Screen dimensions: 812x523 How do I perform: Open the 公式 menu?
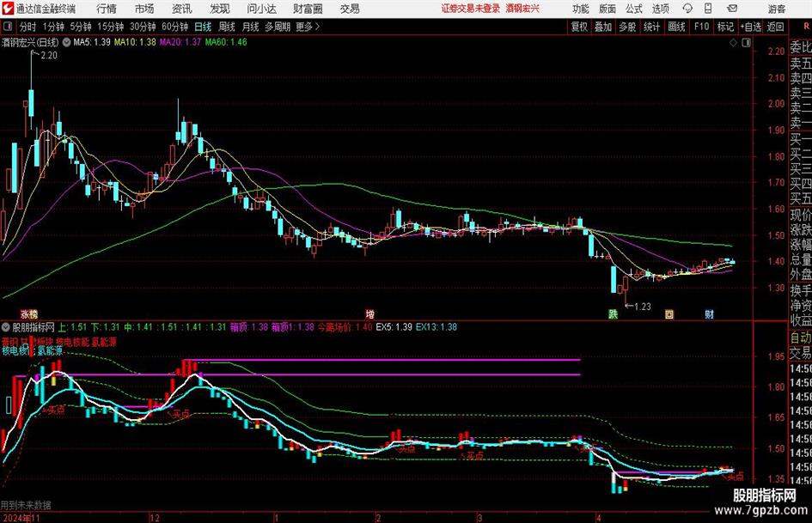633,9
